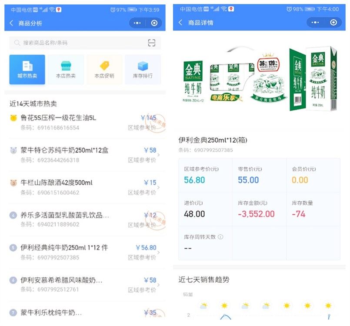Switch to the 库存排行 tab
This screenshot has height=326, width=350.
[143, 70]
